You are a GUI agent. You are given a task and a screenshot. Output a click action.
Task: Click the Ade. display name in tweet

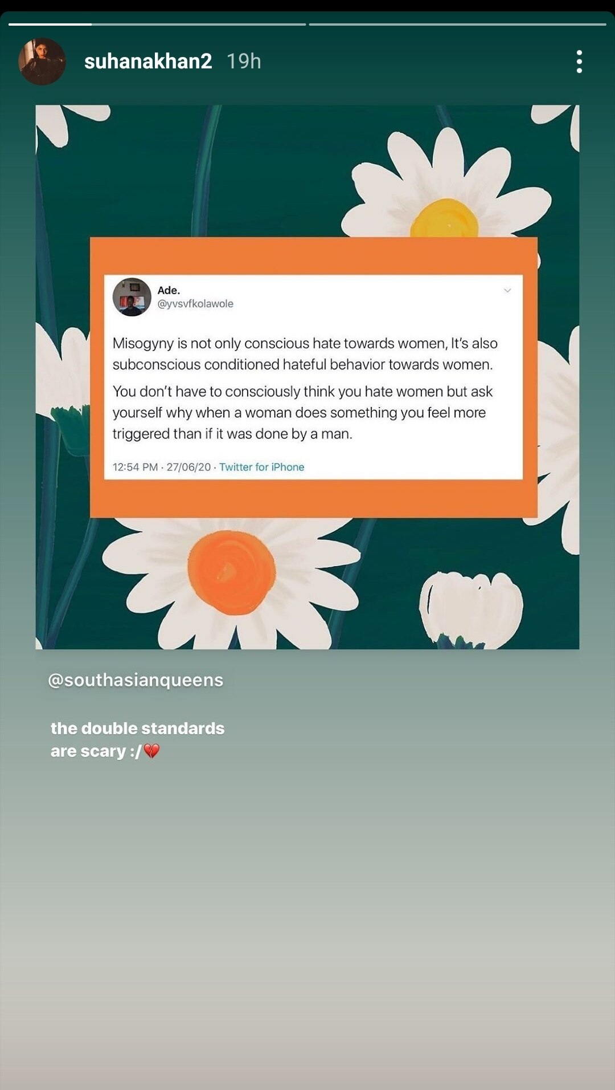click(x=169, y=290)
